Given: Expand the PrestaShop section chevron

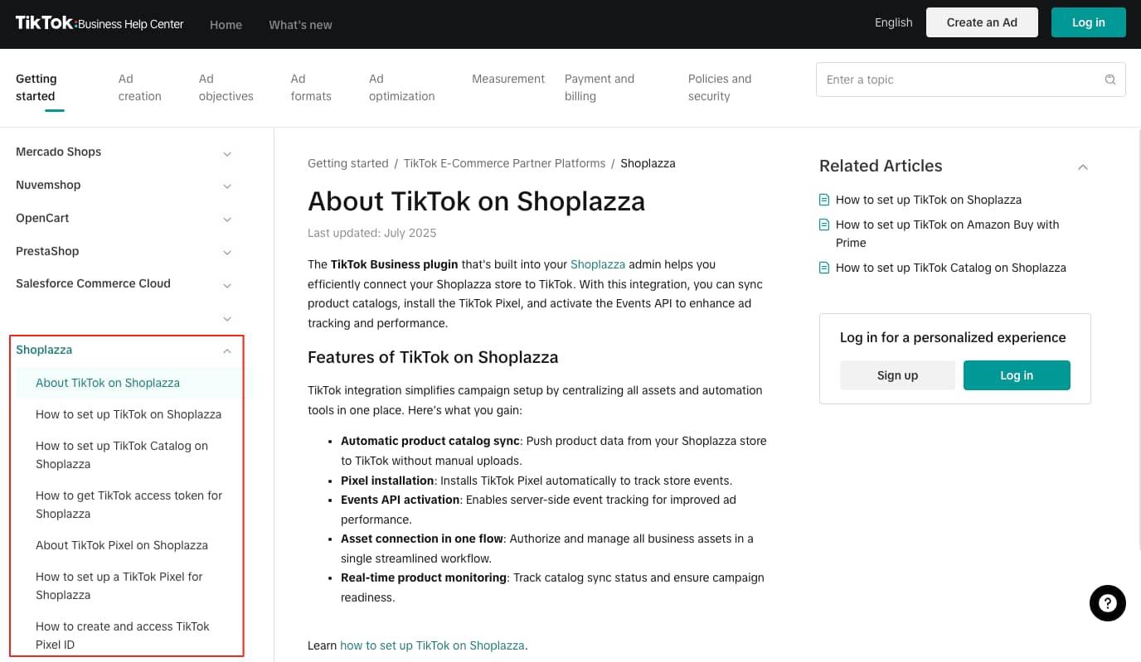Looking at the screenshot, I should [227, 253].
